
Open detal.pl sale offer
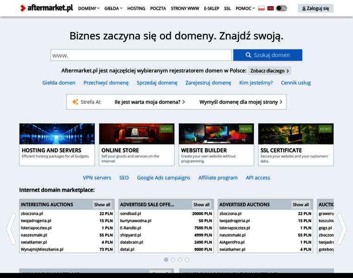[x=127, y=249]
